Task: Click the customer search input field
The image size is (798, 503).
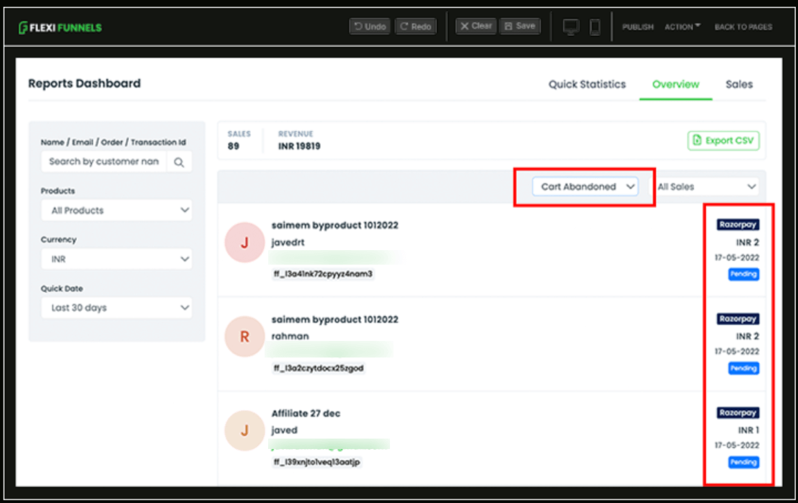Action: (x=104, y=161)
